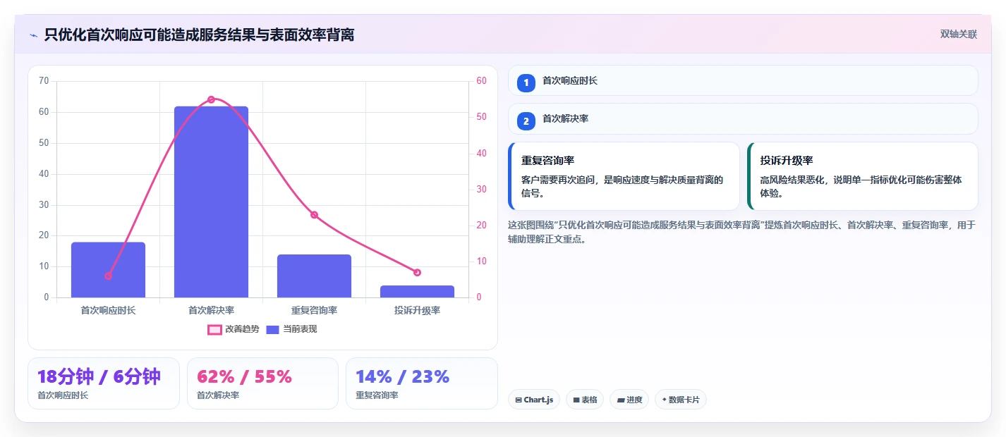Click the icon inside Chart.js chip
The image size is (1006, 437).
coord(519,400)
